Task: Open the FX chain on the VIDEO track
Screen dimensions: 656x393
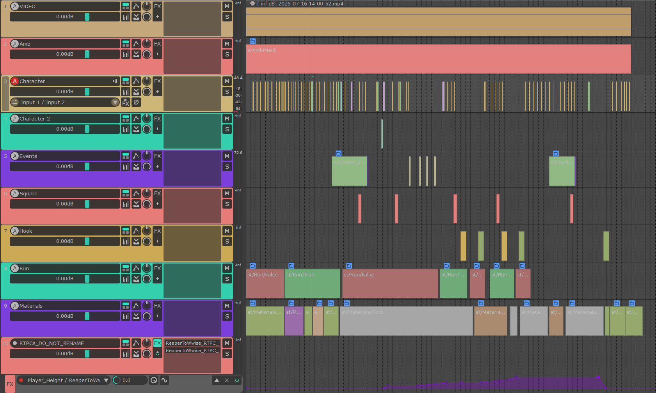Action: 157,6
